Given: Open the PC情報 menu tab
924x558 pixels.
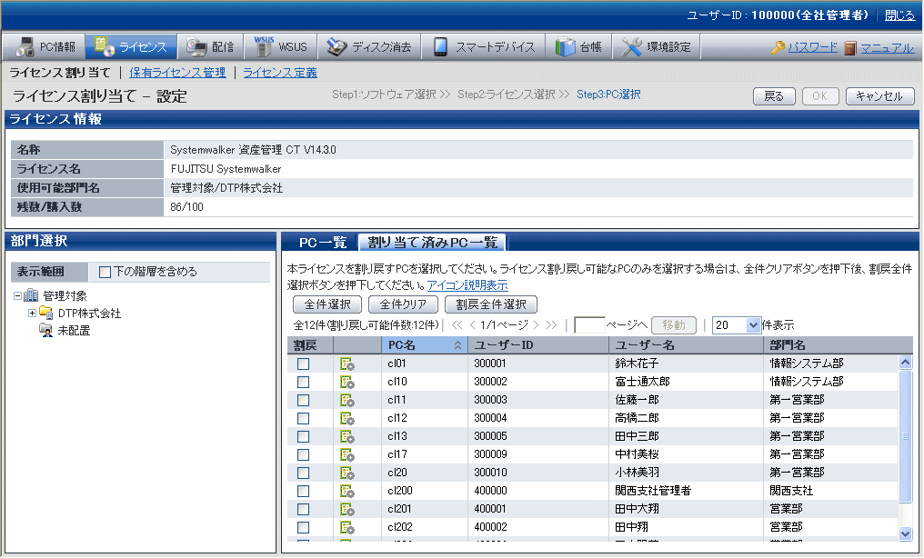Looking at the screenshot, I should pyautogui.click(x=44, y=46).
